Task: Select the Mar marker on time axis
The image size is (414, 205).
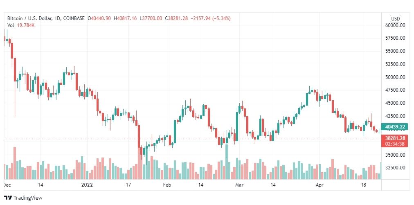Action: (x=240, y=185)
